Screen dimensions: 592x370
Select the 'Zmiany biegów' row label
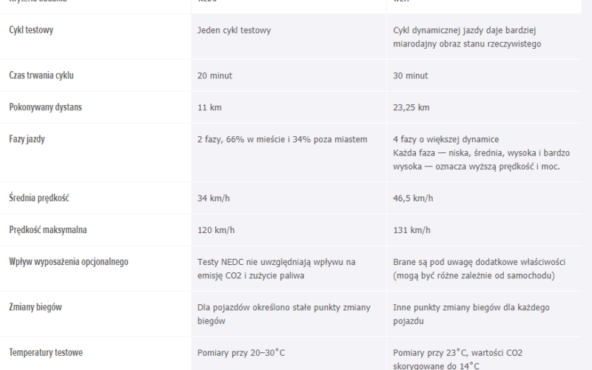[x=36, y=307]
